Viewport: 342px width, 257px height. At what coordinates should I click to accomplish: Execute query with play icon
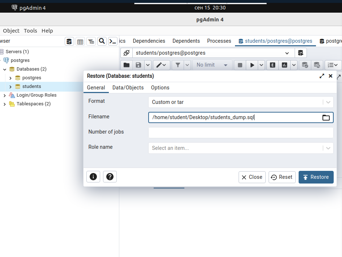tap(252, 65)
